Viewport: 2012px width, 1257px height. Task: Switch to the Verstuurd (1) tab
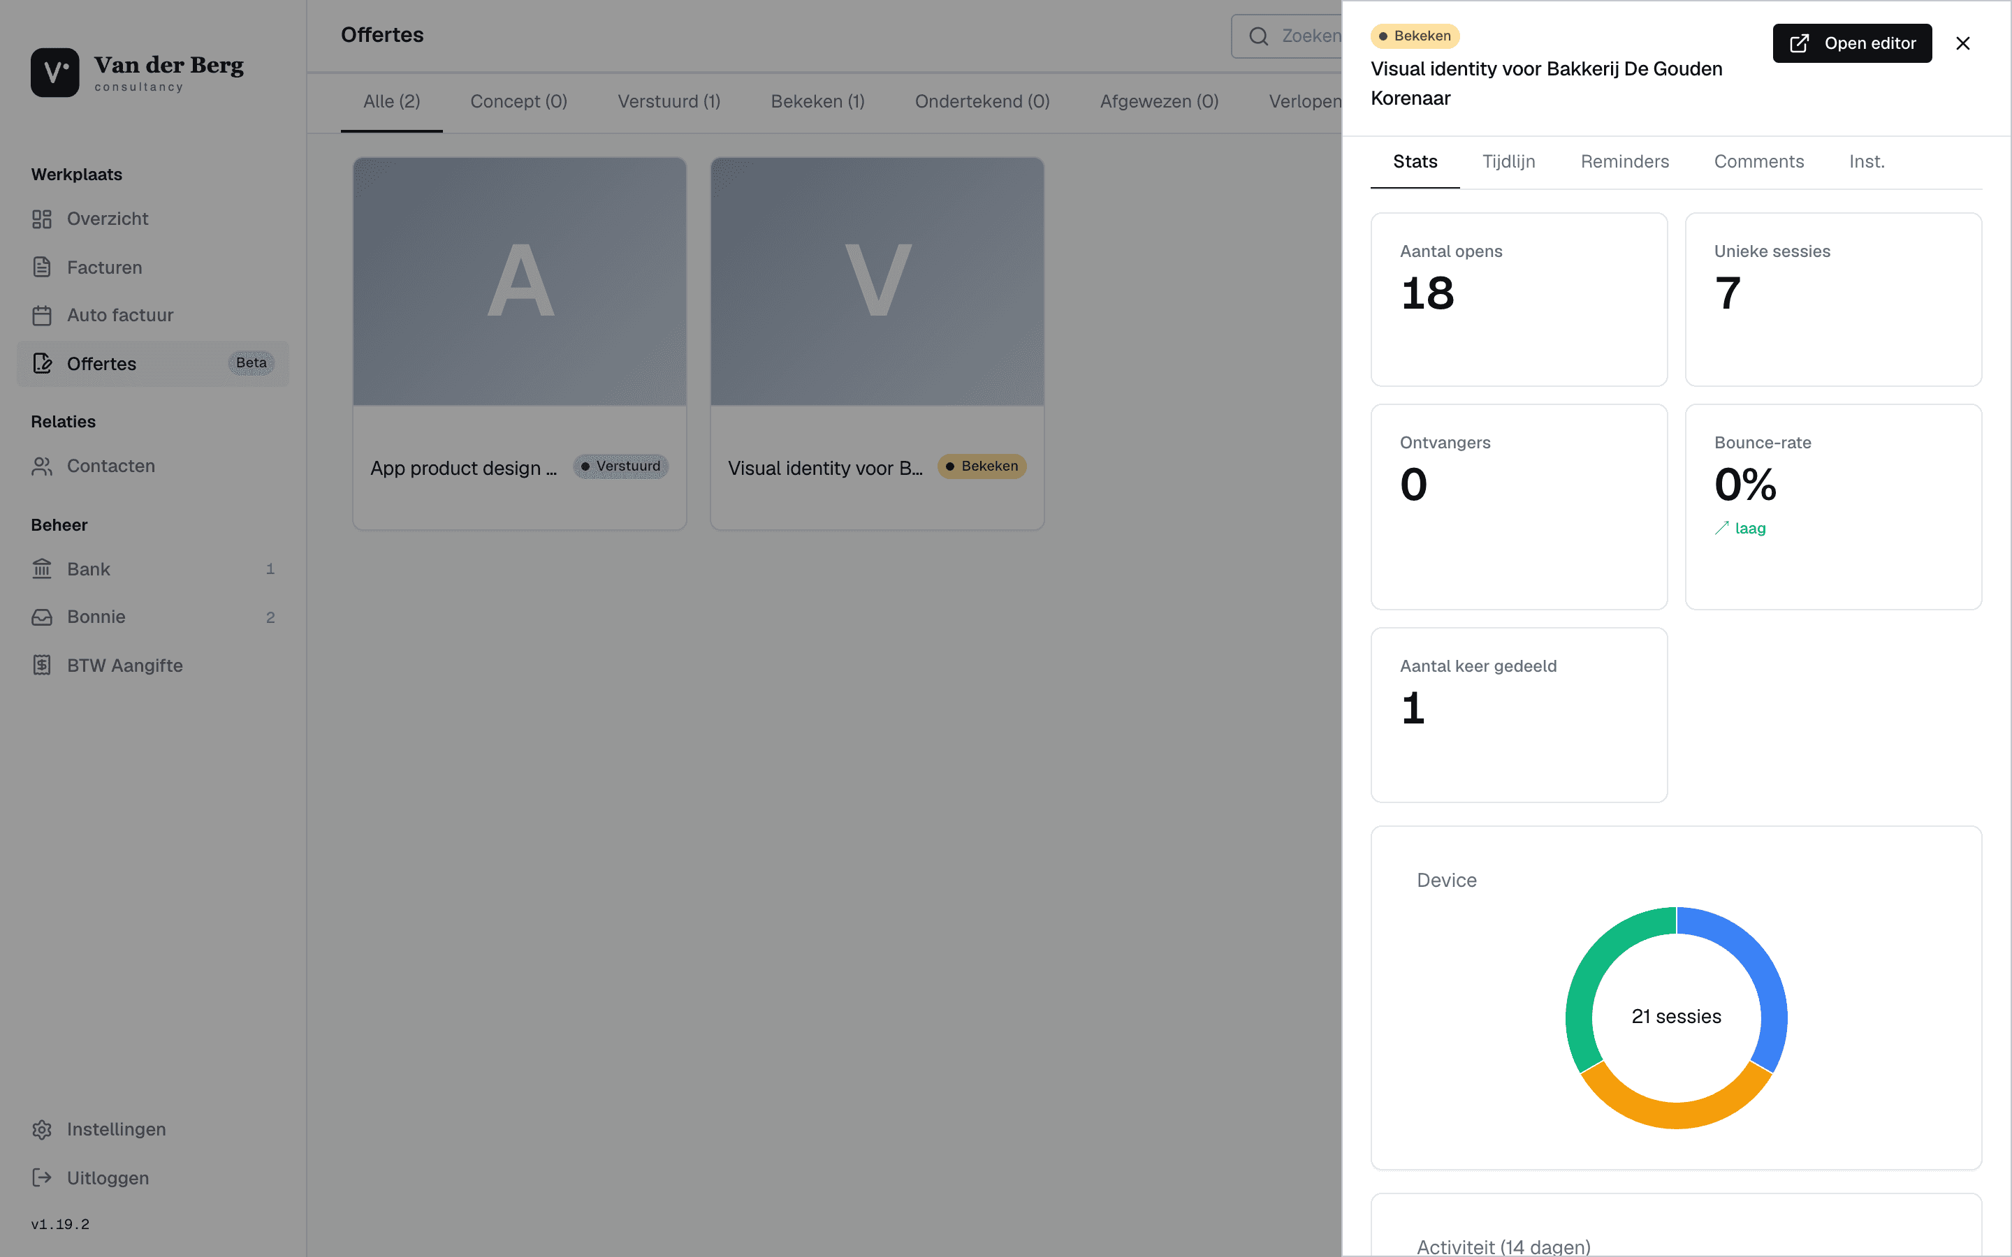[669, 101]
